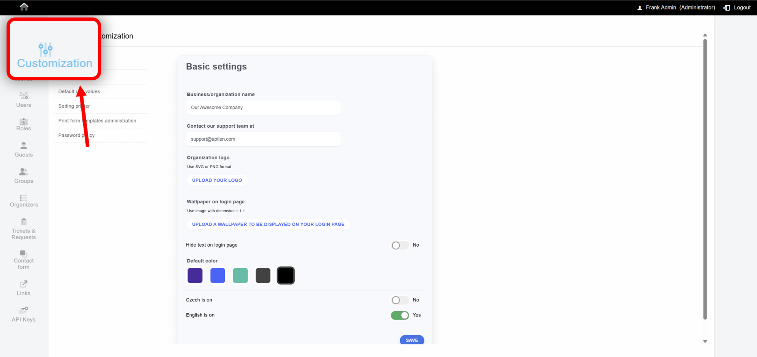Open Tickets & Requests clipboard icon
This screenshot has height=357, width=757.
click(24, 221)
